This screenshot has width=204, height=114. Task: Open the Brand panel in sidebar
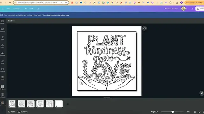tap(3, 46)
